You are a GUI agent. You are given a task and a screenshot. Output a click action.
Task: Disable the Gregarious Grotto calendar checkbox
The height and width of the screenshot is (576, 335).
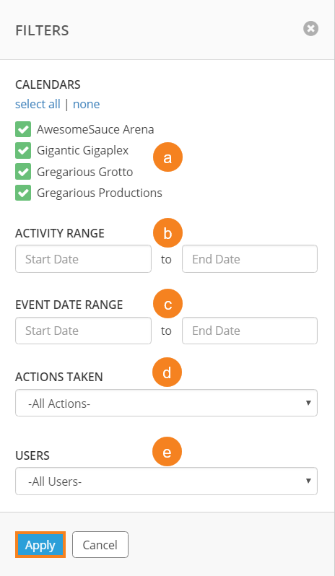tap(23, 172)
